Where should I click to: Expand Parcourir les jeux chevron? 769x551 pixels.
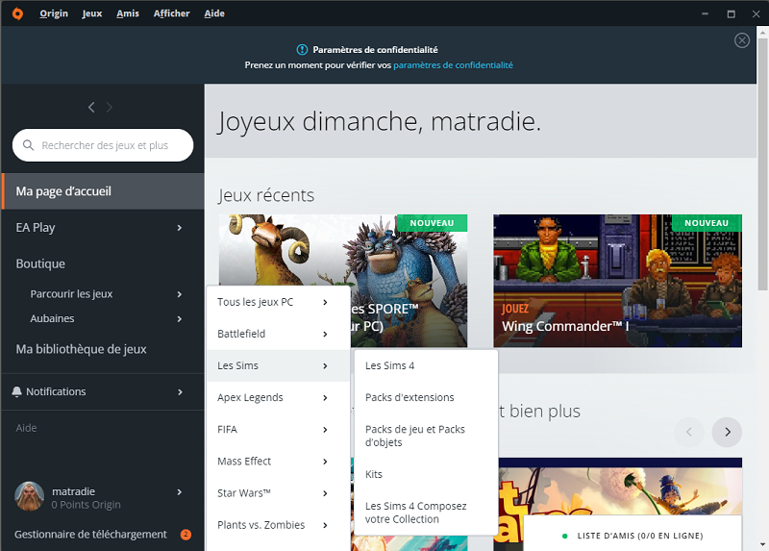click(180, 294)
